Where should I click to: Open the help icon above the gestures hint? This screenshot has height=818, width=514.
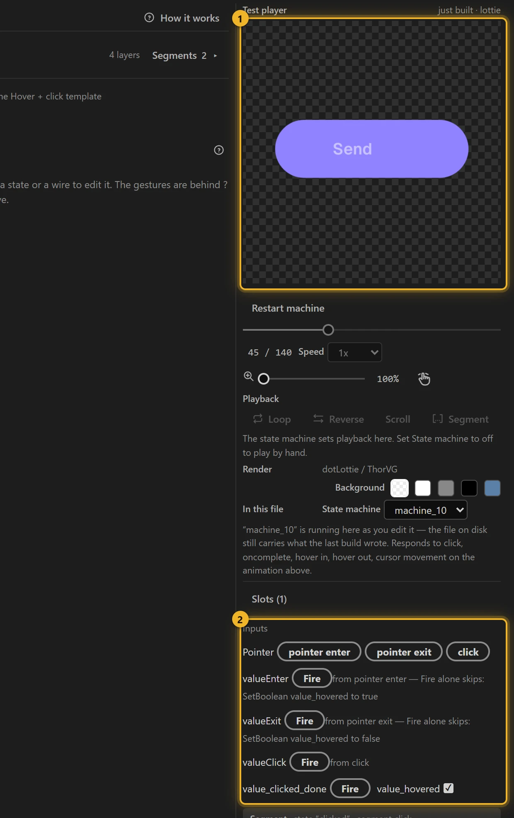219,150
